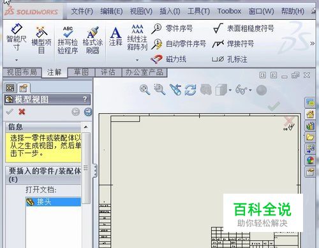Screen dimensions: 319x248
Task: Select the Magnetic Line (磁力线) tool
Action: pyautogui.click(x=168, y=59)
